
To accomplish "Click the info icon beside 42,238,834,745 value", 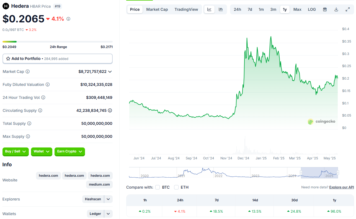I will pyautogui.click(x=110, y=110).
